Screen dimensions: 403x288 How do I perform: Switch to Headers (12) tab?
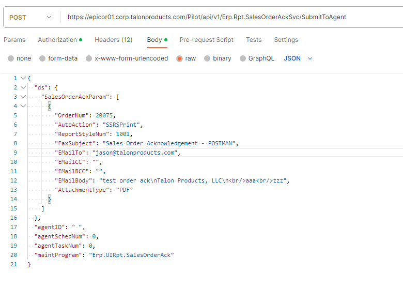113,40
